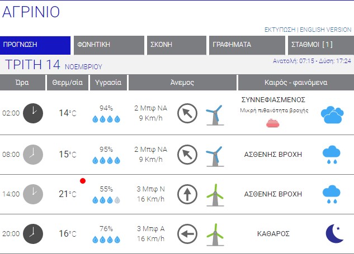The height and width of the screenshot is (254, 354).
Task: Click the red dot beside 21°C
Action: pos(83,181)
